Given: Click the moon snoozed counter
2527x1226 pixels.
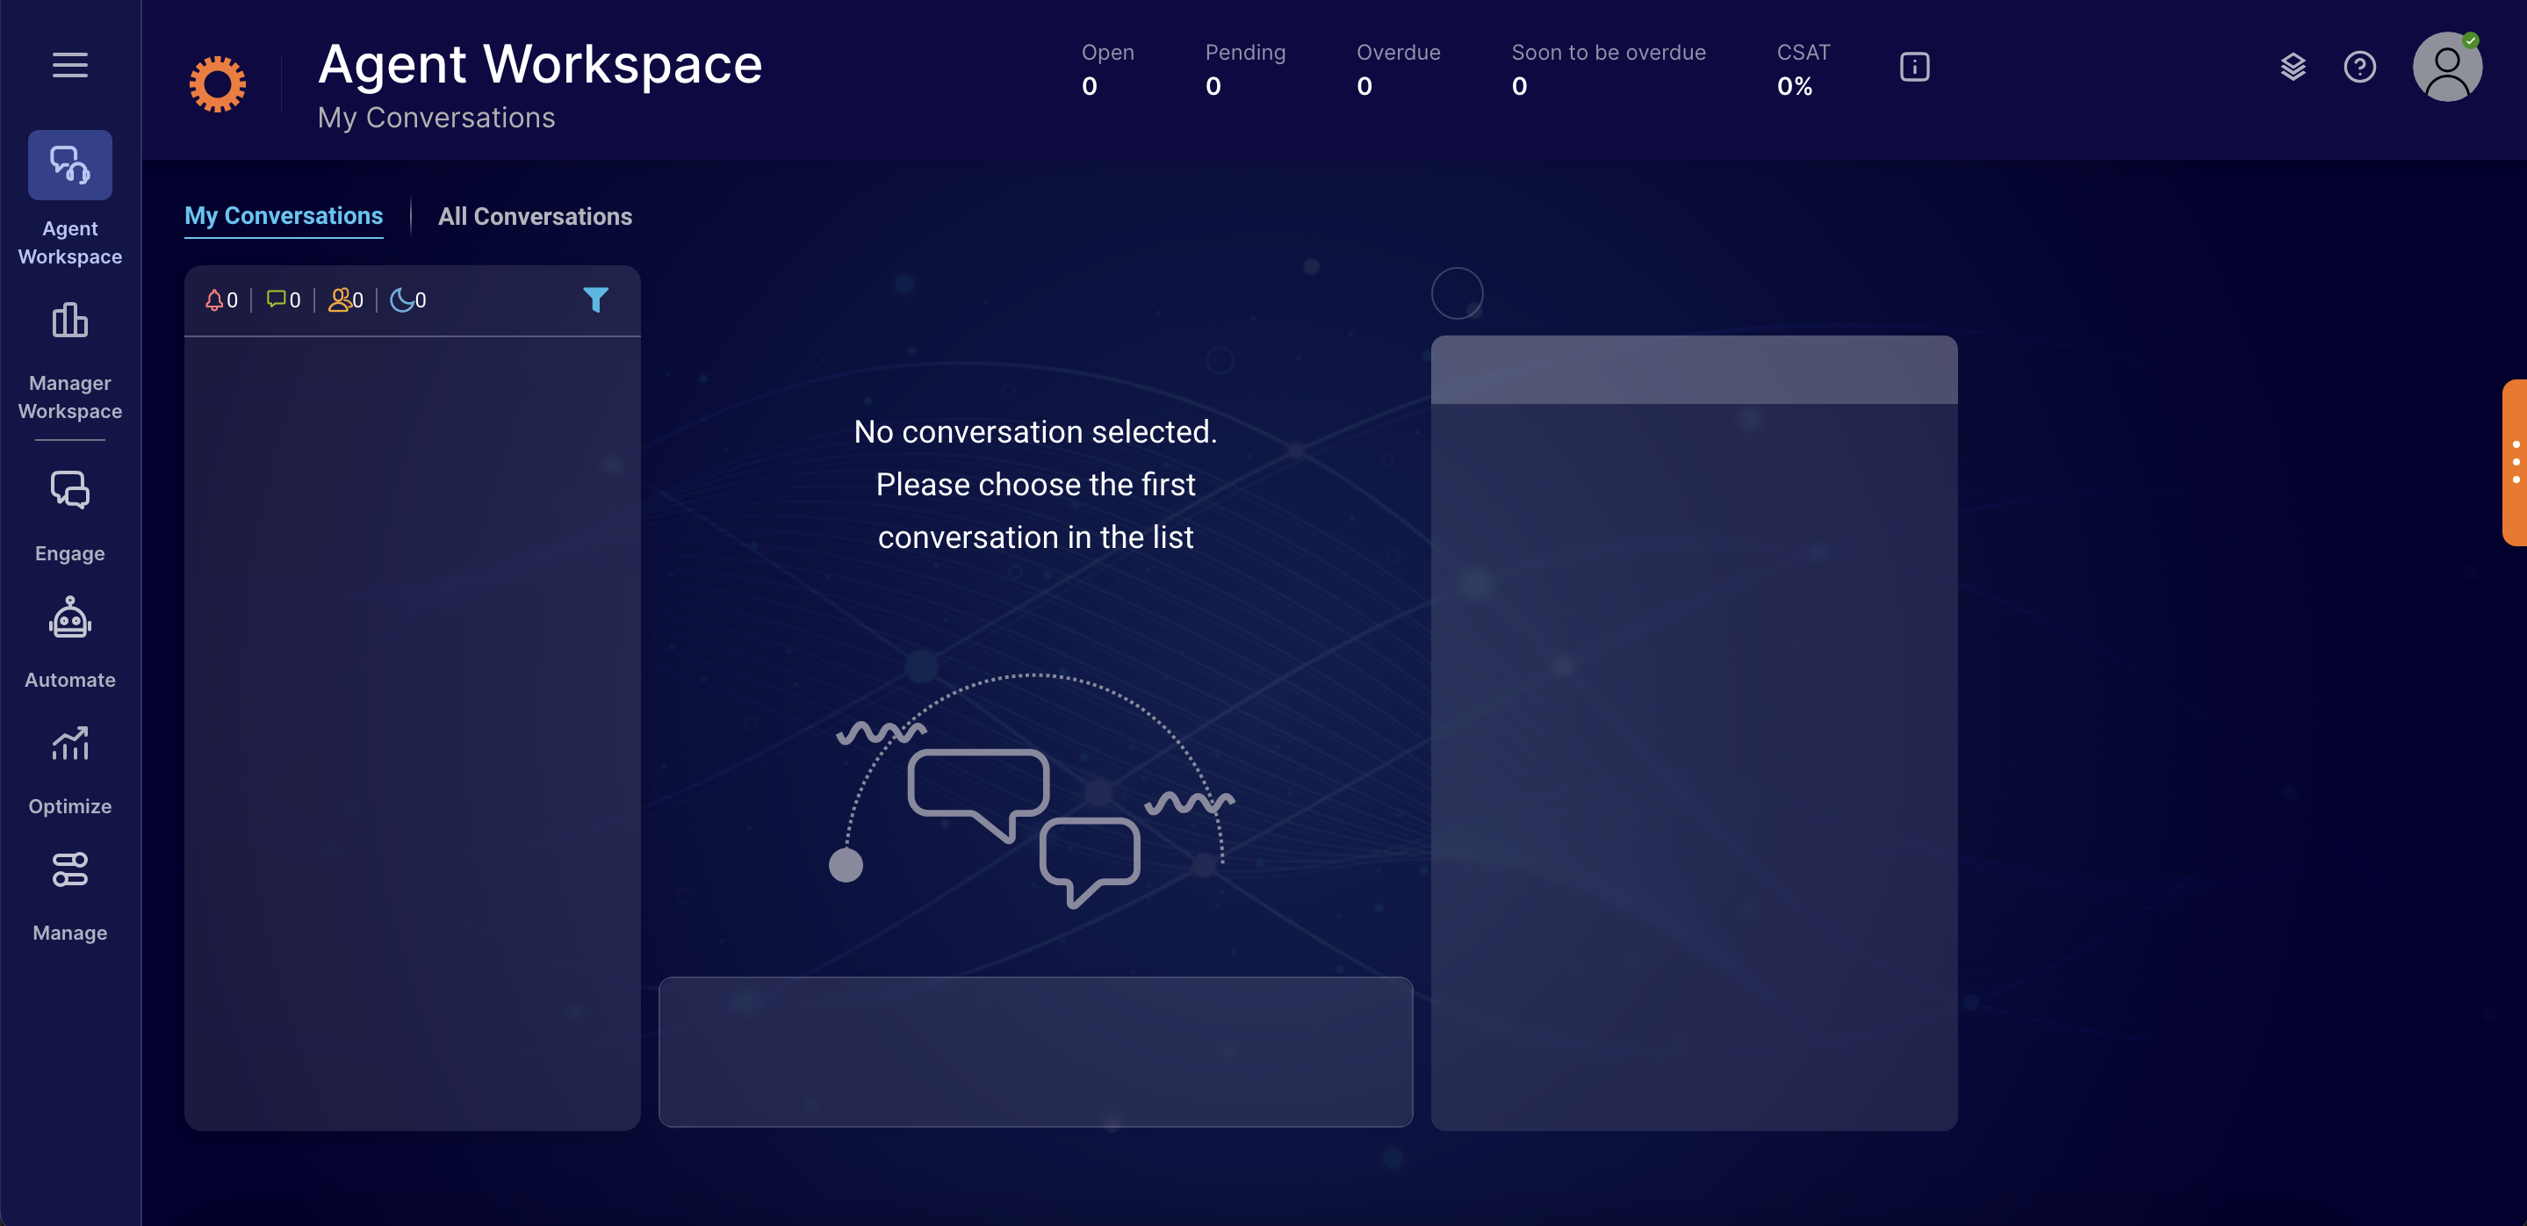Looking at the screenshot, I should tap(408, 300).
